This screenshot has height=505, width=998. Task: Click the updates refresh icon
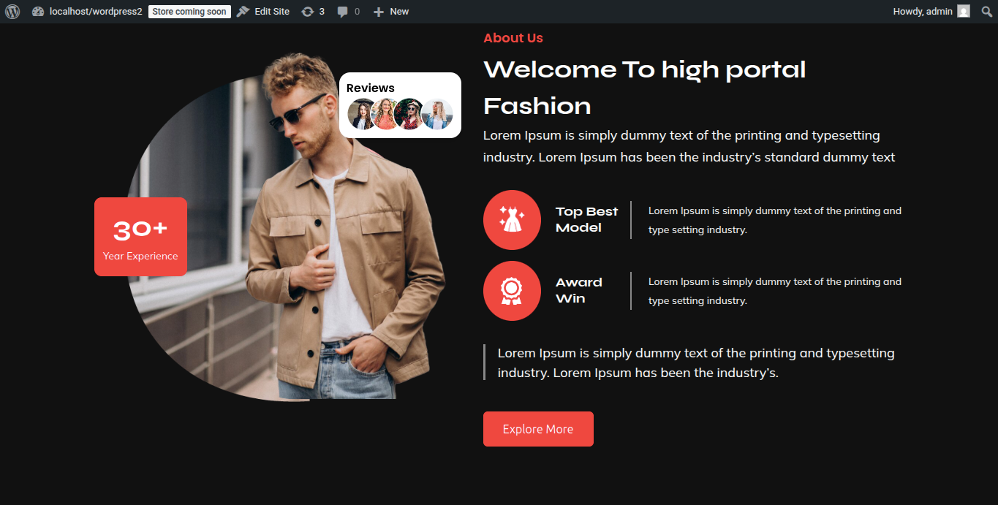[x=308, y=12]
